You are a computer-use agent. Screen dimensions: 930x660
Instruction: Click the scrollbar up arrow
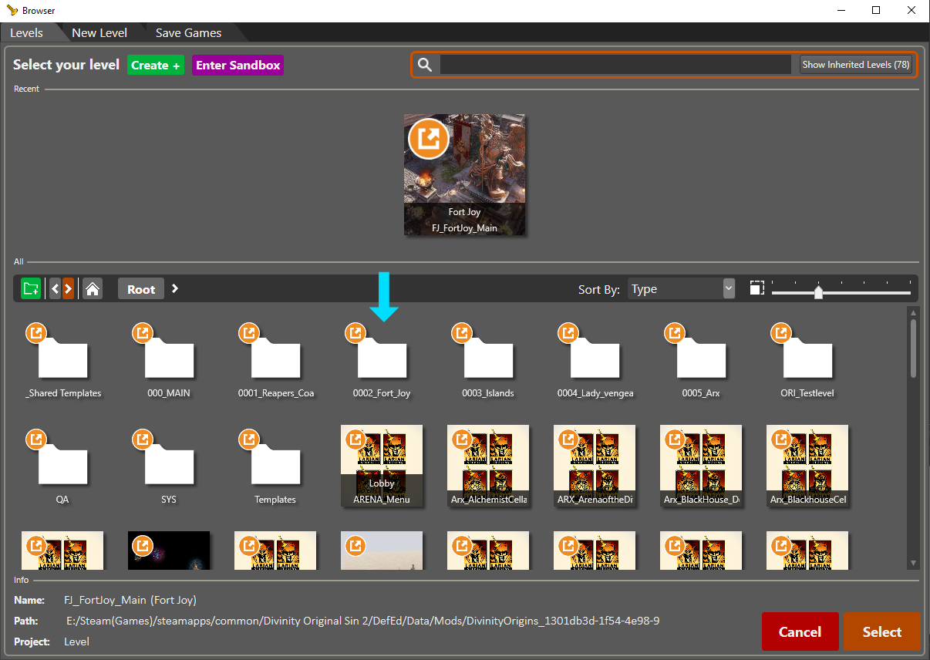click(x=913, y=313)
